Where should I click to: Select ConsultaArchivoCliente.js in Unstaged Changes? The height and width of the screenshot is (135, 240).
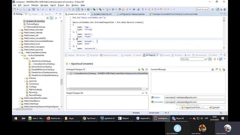pos(107,73)
